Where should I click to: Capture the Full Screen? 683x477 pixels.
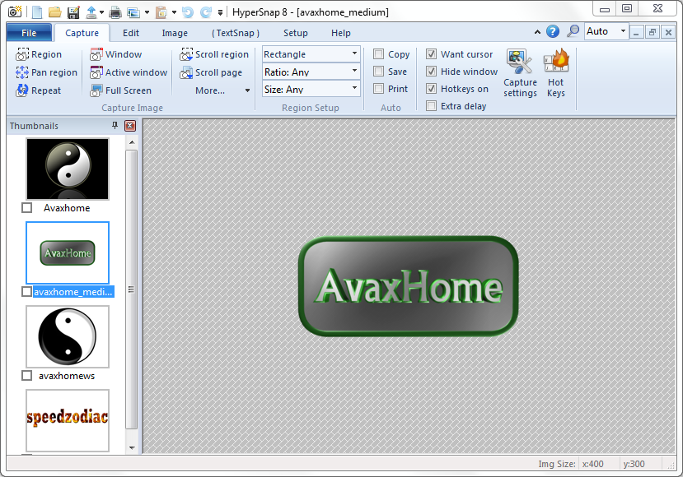[x=120, y=90]
